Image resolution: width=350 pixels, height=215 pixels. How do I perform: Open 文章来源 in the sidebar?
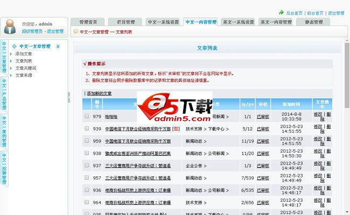tap(24, 75)
